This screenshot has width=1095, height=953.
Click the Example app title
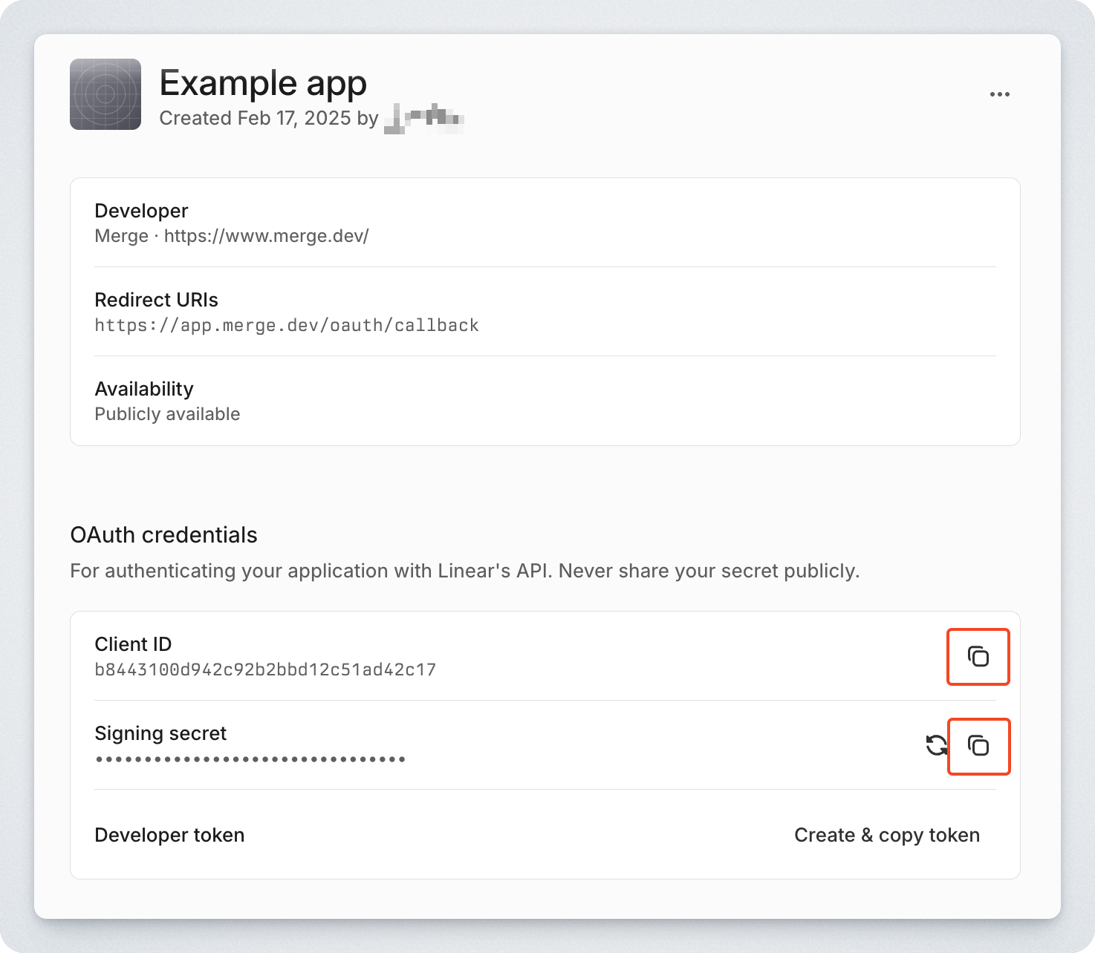point(263,83)
